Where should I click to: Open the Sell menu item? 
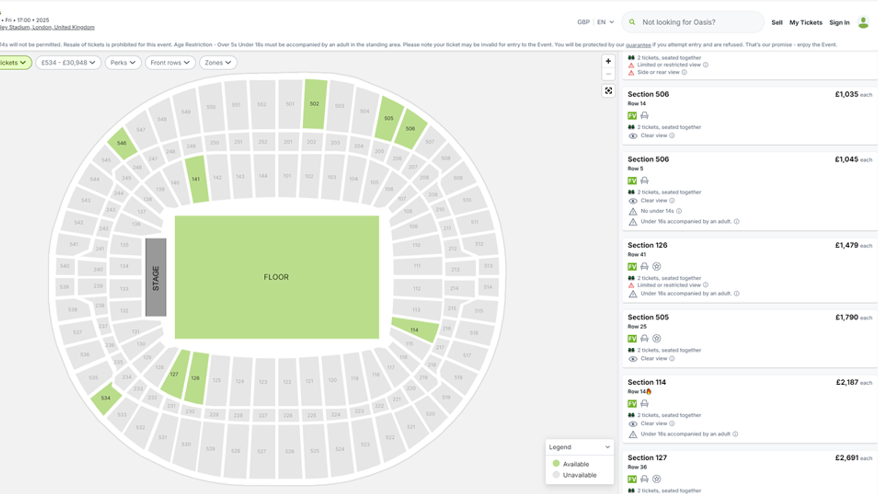click(777, 23)
